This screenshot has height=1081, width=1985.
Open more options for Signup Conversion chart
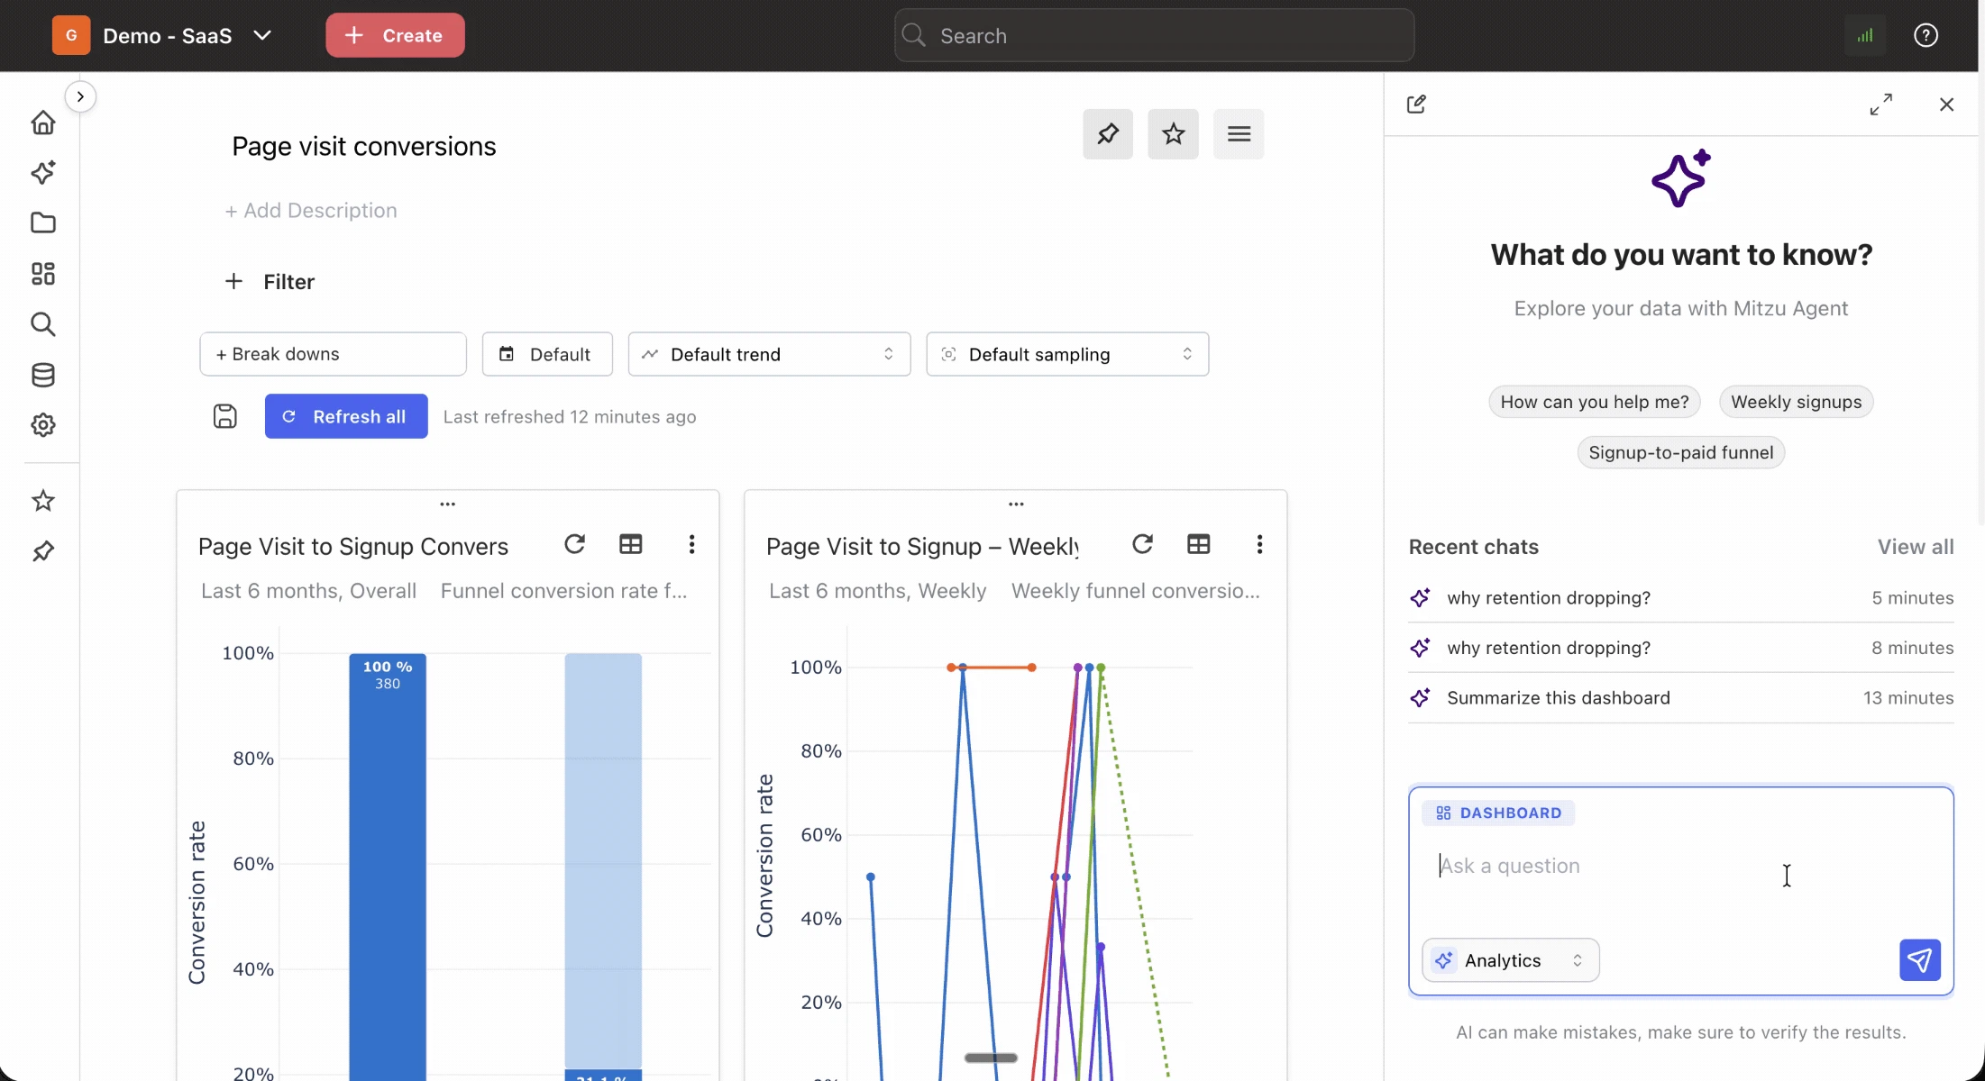point(691,544)
